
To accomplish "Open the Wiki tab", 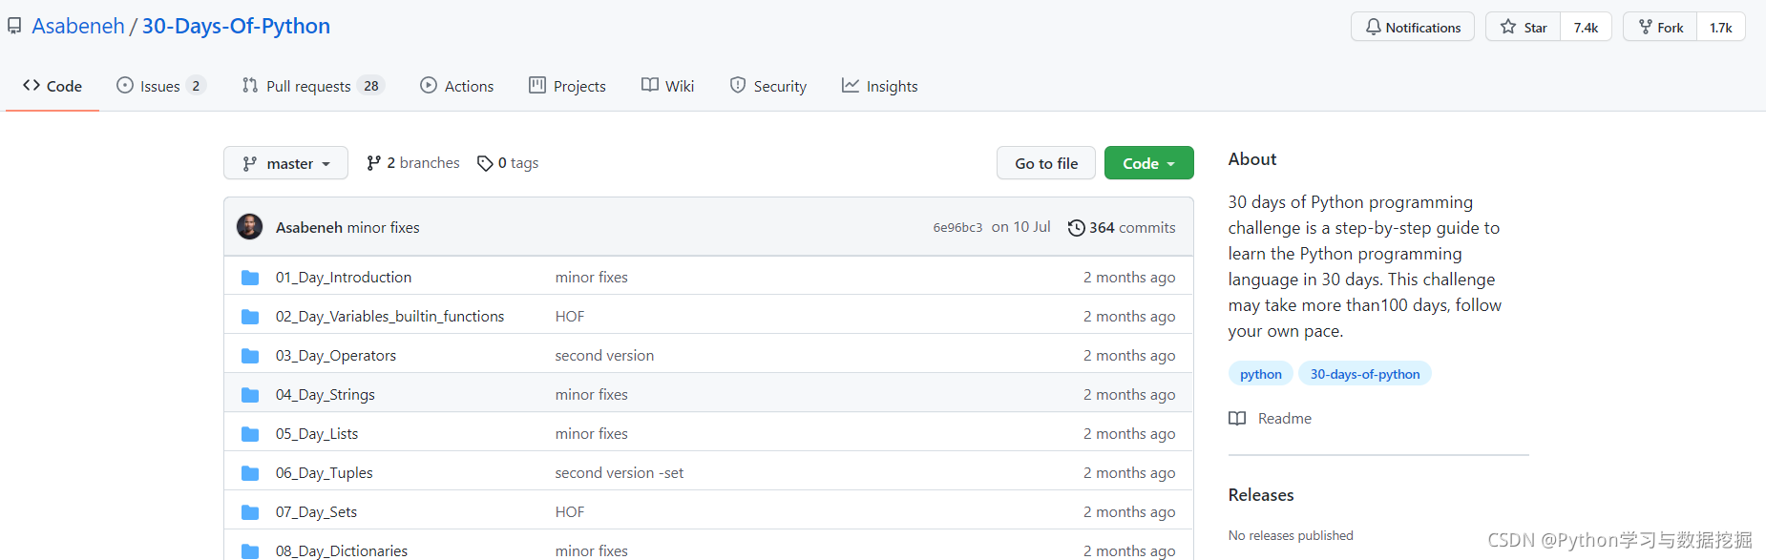I will 668,86.
